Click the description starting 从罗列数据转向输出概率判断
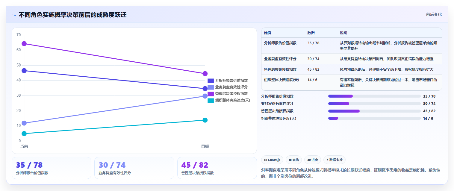This screenshot has height=191, width=454. pos(389,46)
